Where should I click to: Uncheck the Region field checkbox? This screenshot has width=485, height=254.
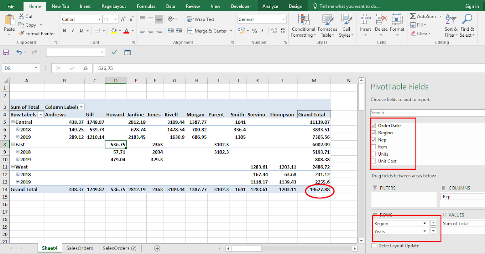tap(373, 133)
